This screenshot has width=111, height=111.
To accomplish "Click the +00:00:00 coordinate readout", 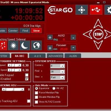I will 27,17.
